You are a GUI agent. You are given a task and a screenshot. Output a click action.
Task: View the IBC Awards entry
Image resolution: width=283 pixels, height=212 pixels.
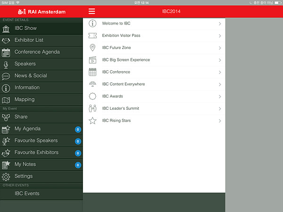pos(154,97)
